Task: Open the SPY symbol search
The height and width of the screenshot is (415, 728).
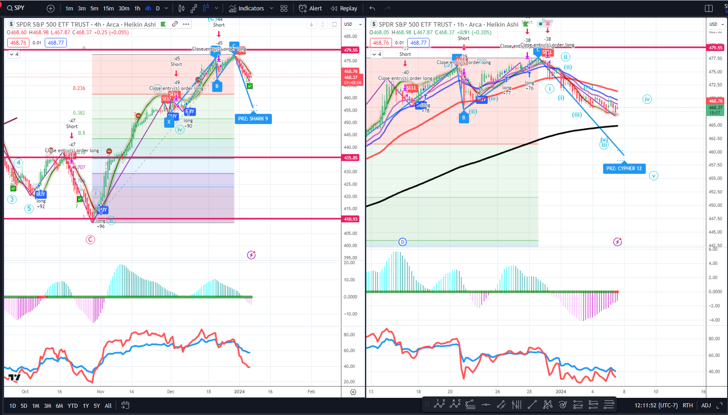Action: click(x=16, y=8)
